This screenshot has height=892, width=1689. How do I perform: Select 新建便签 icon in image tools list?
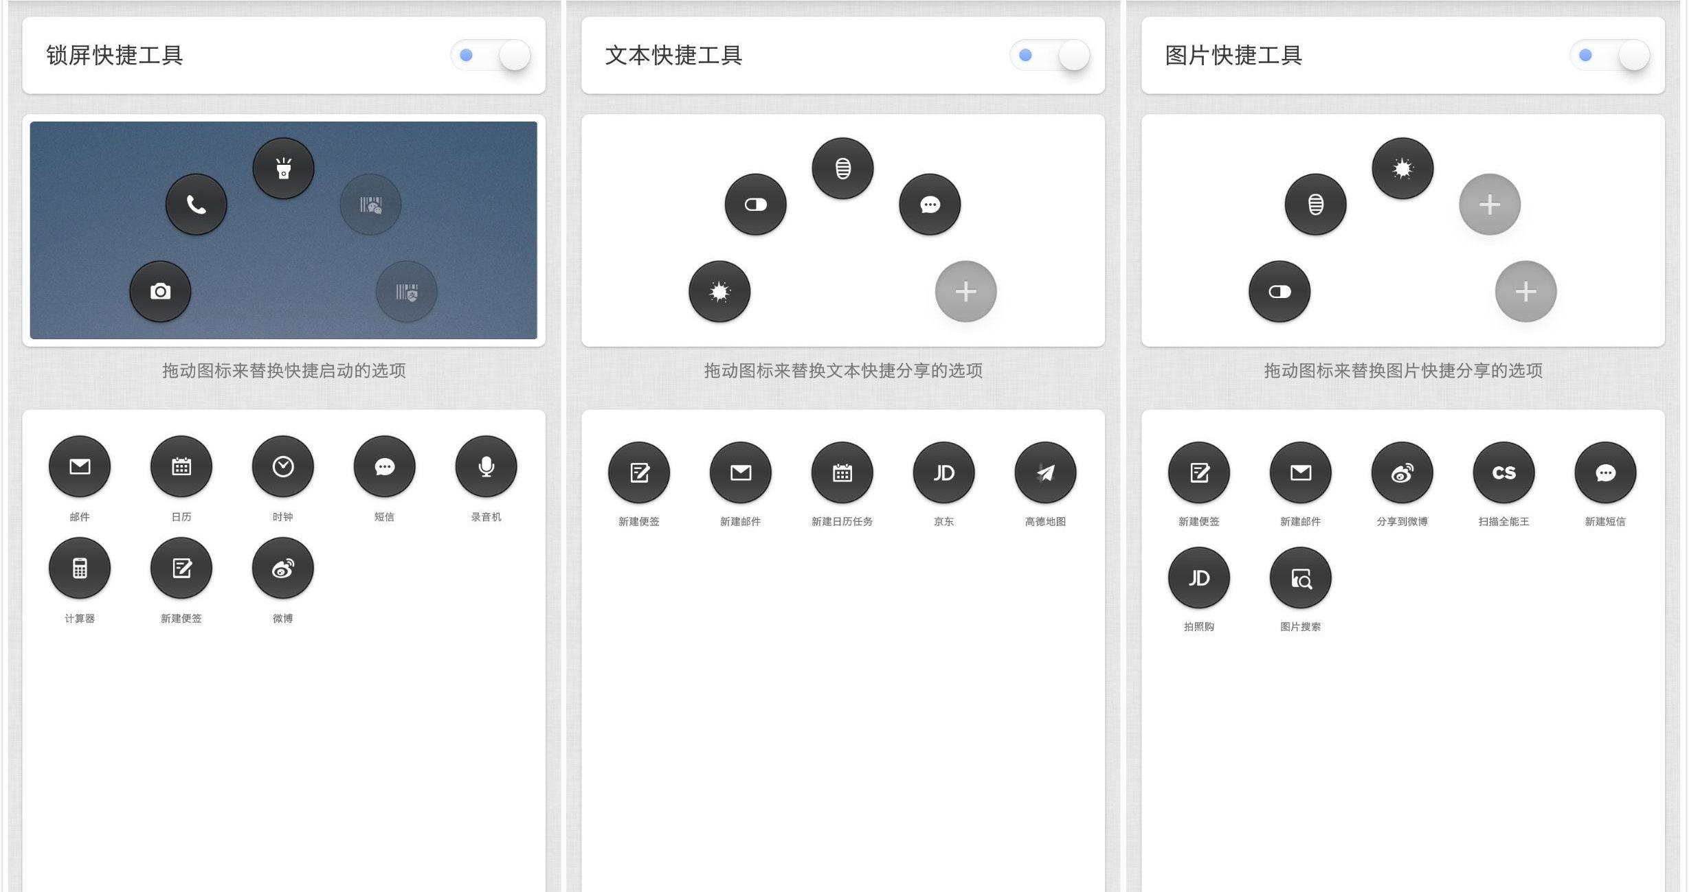[1199, 472]
